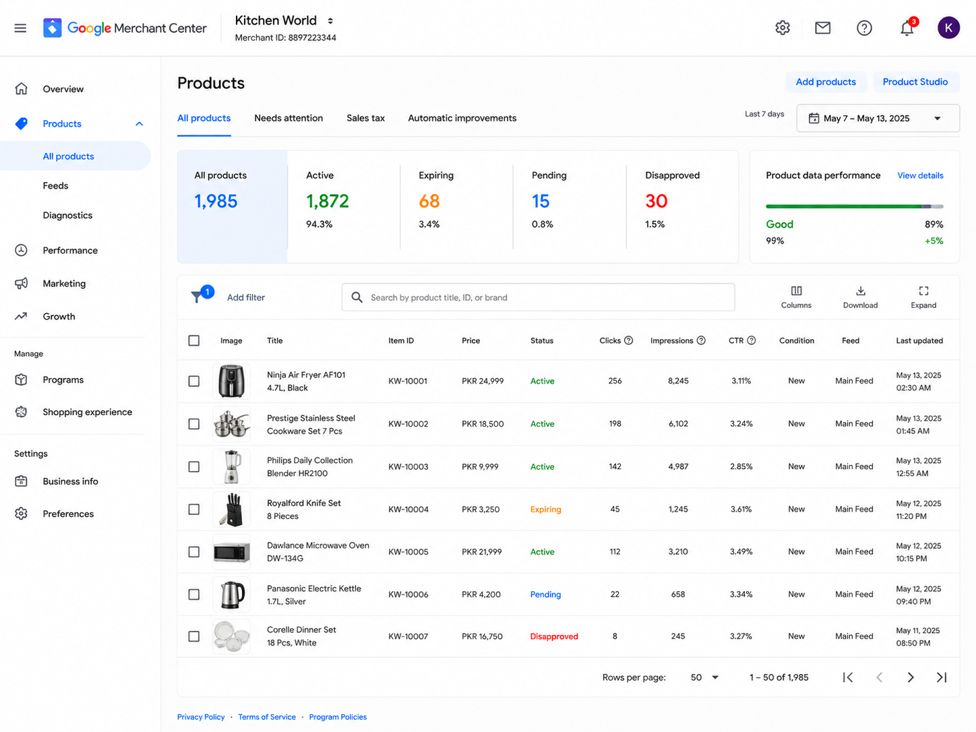
Task: Click the Products tag icon
Action: [x=22, y=123]
